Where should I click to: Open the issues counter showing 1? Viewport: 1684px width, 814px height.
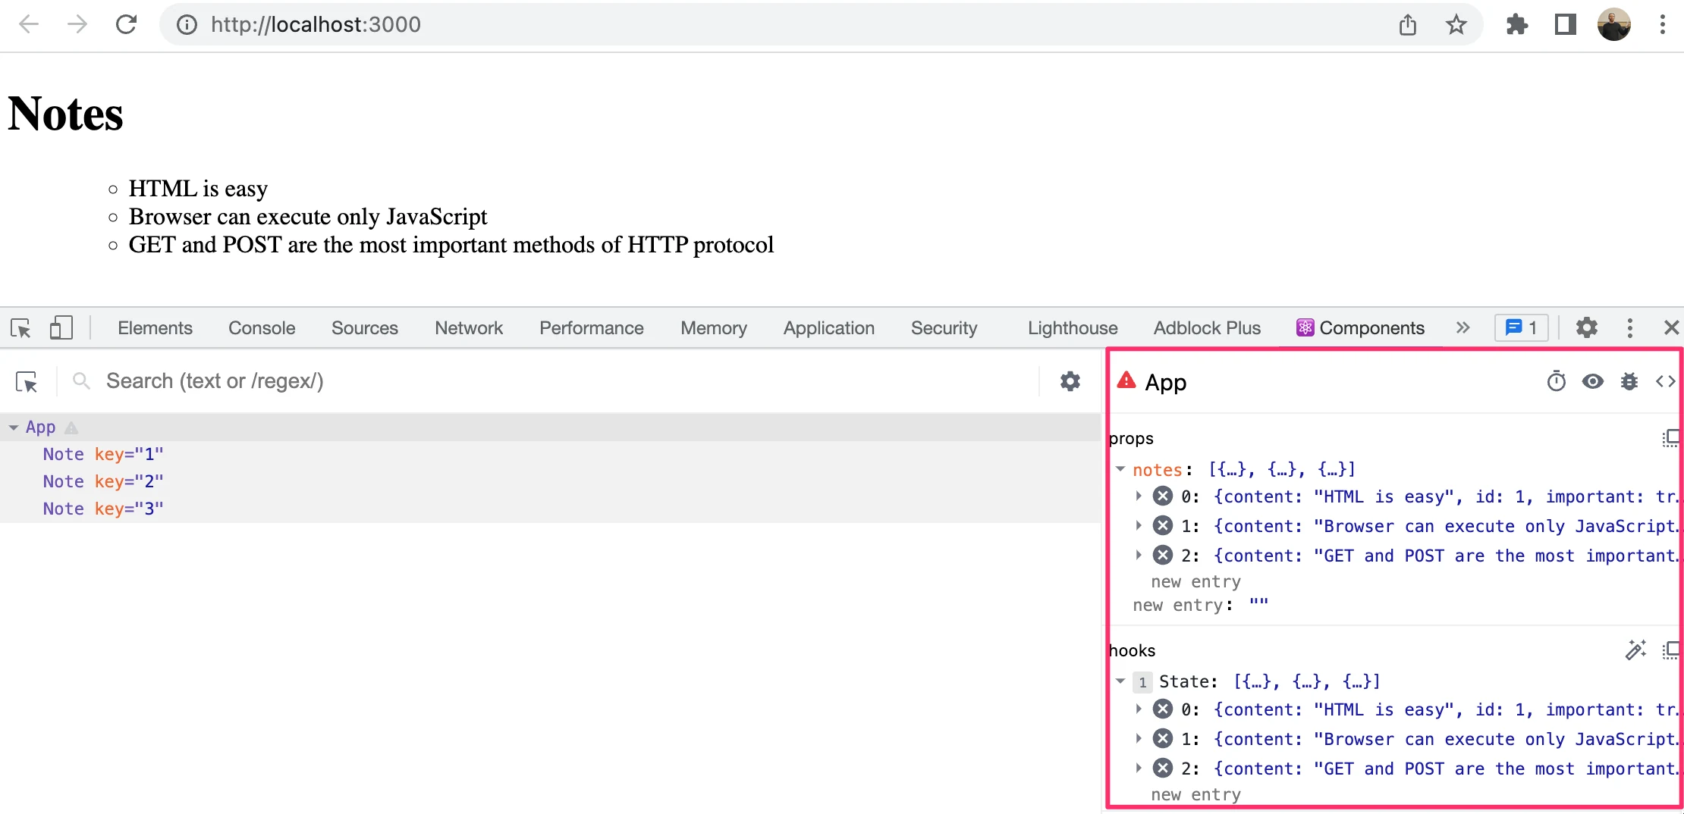[1521, 327]
